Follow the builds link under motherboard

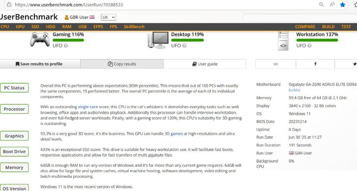[x=294, y=90]
